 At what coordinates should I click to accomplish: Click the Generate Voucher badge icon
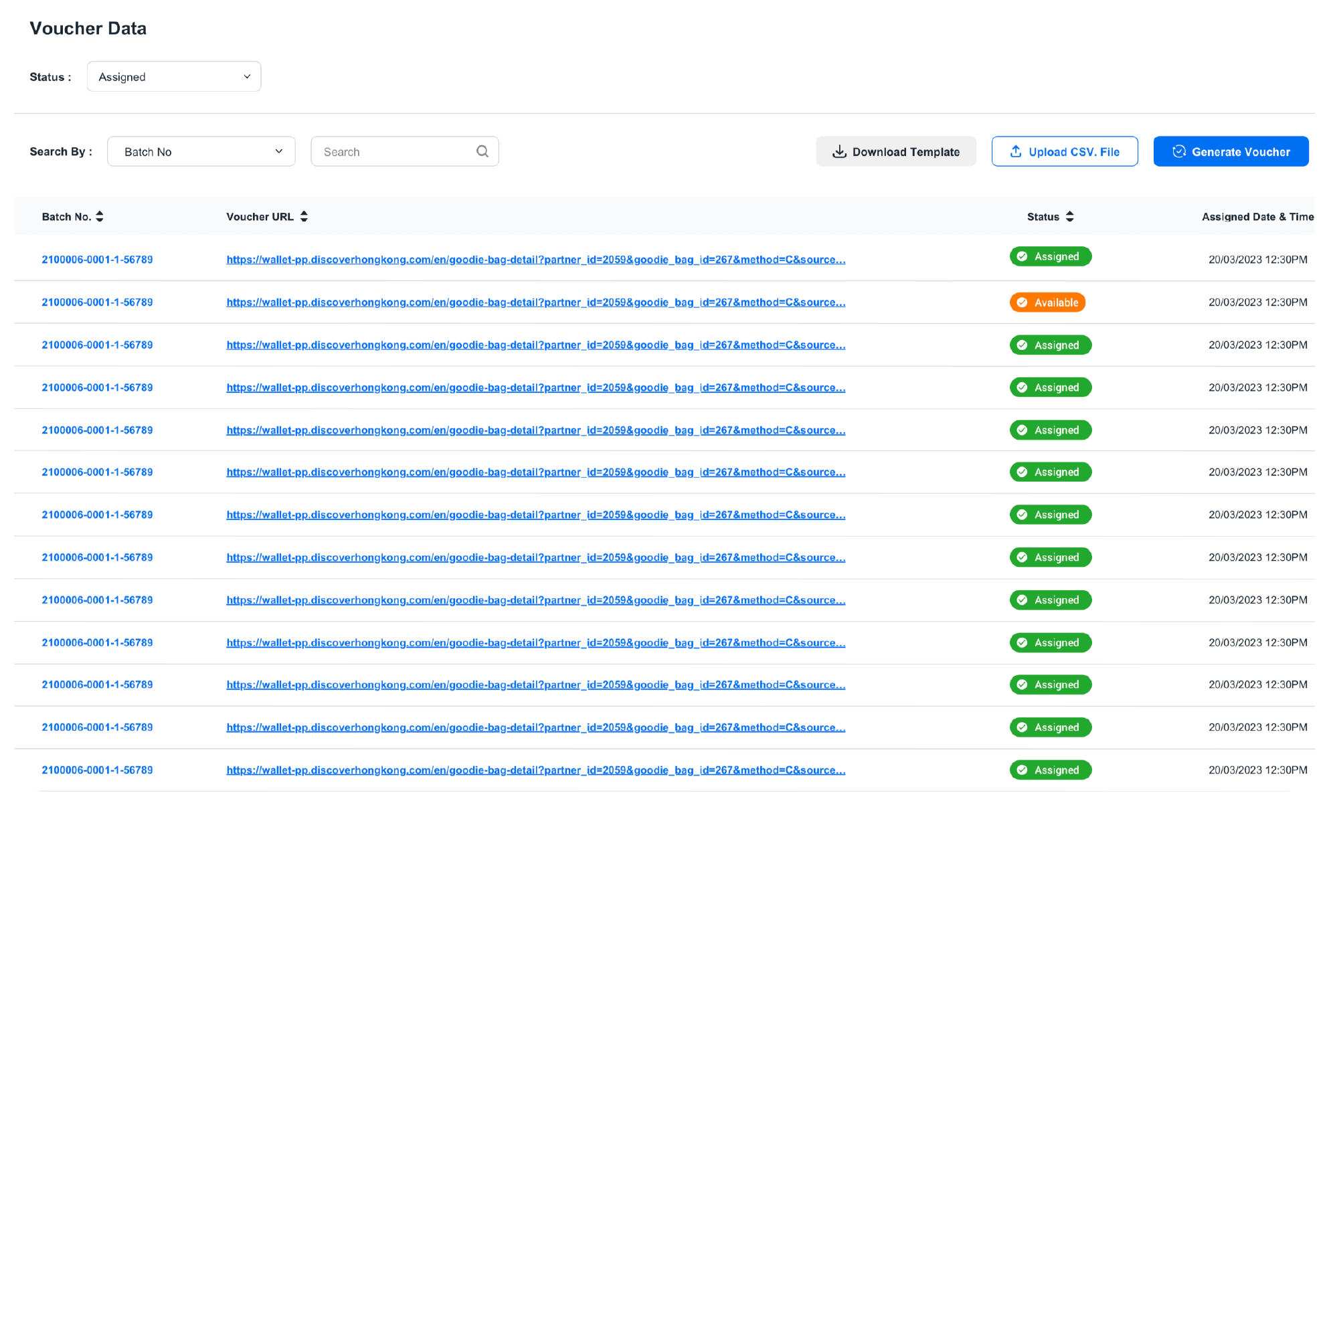coord(1179,152)
